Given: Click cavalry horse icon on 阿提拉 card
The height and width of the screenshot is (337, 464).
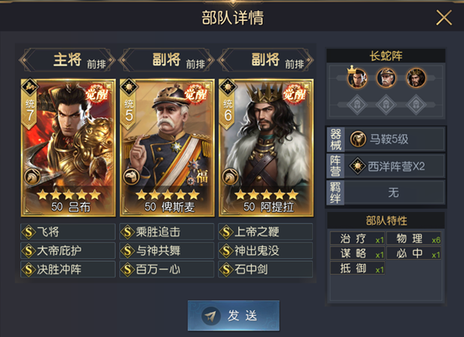Looking at the screenshot, I should (x=230, y=177).
